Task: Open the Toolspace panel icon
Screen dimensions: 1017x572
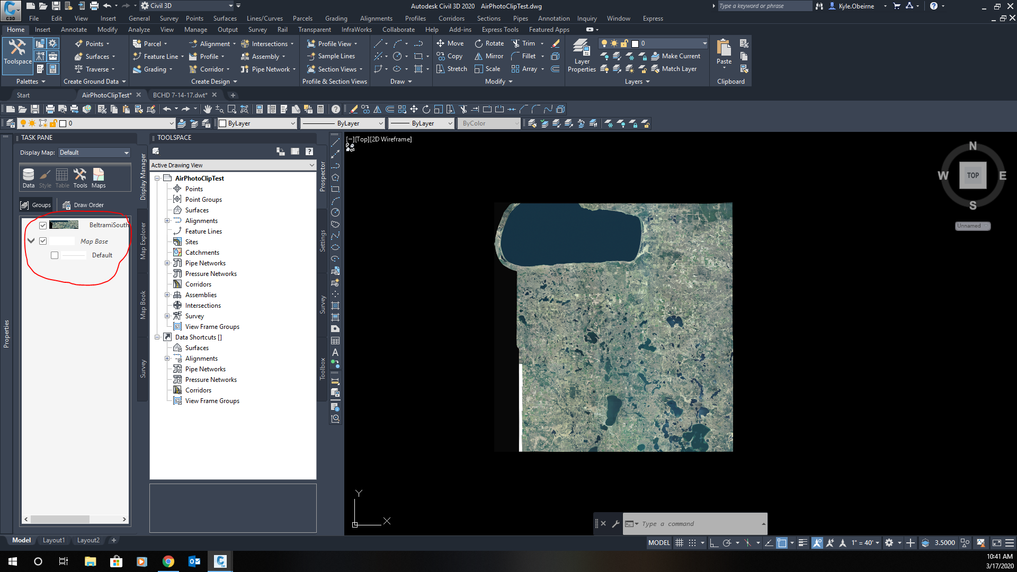Action: point(17,55)
